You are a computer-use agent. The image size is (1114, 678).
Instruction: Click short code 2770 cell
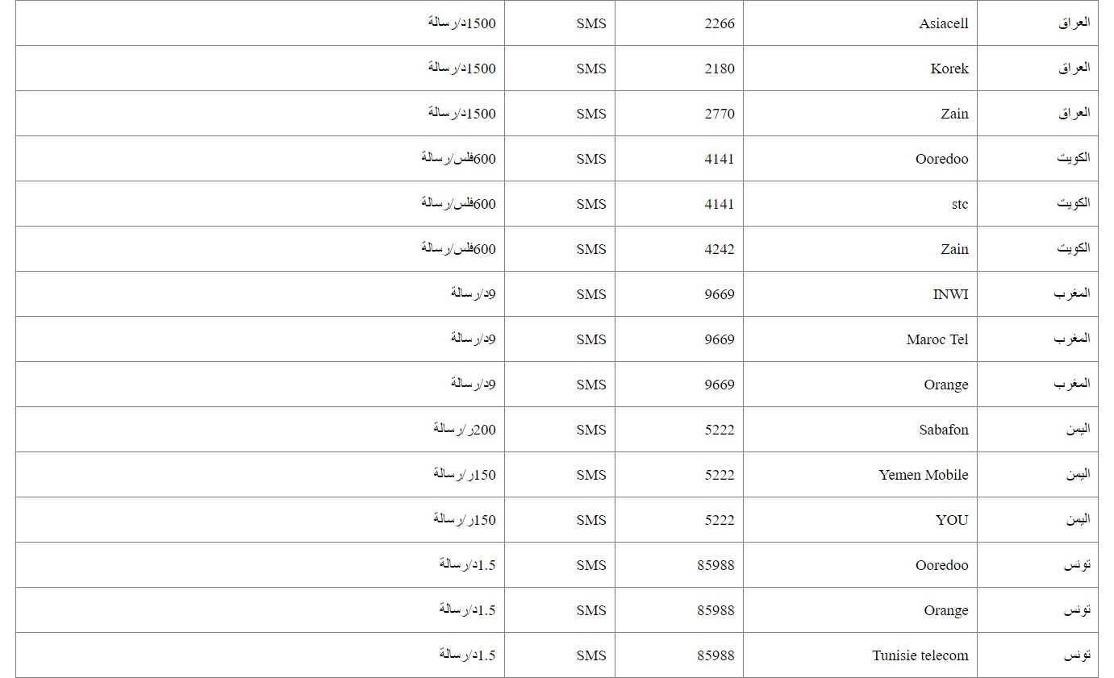point(719,114)
